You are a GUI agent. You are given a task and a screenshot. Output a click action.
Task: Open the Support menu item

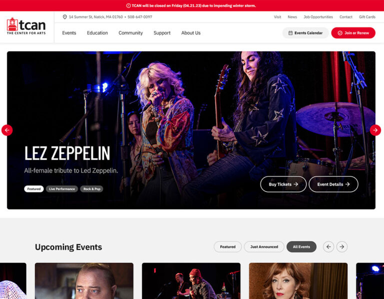162,33
